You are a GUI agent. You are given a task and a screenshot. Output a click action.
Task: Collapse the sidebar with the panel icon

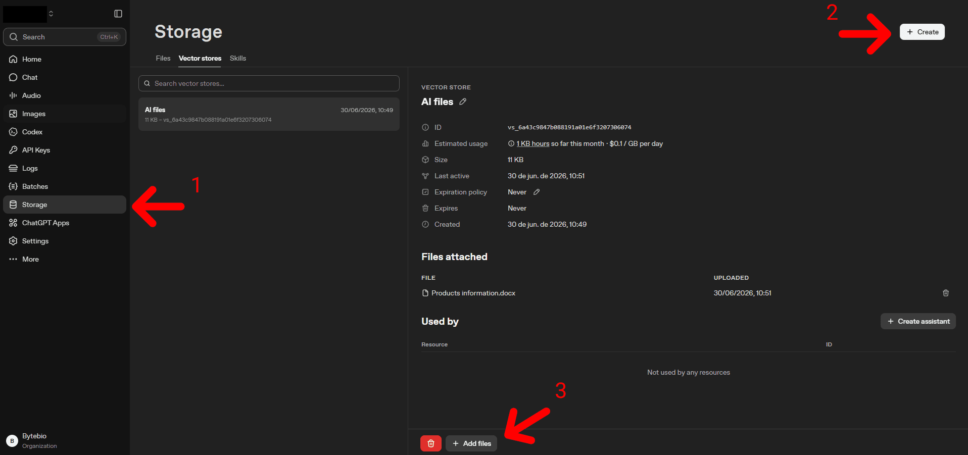[x=118, y=14]
